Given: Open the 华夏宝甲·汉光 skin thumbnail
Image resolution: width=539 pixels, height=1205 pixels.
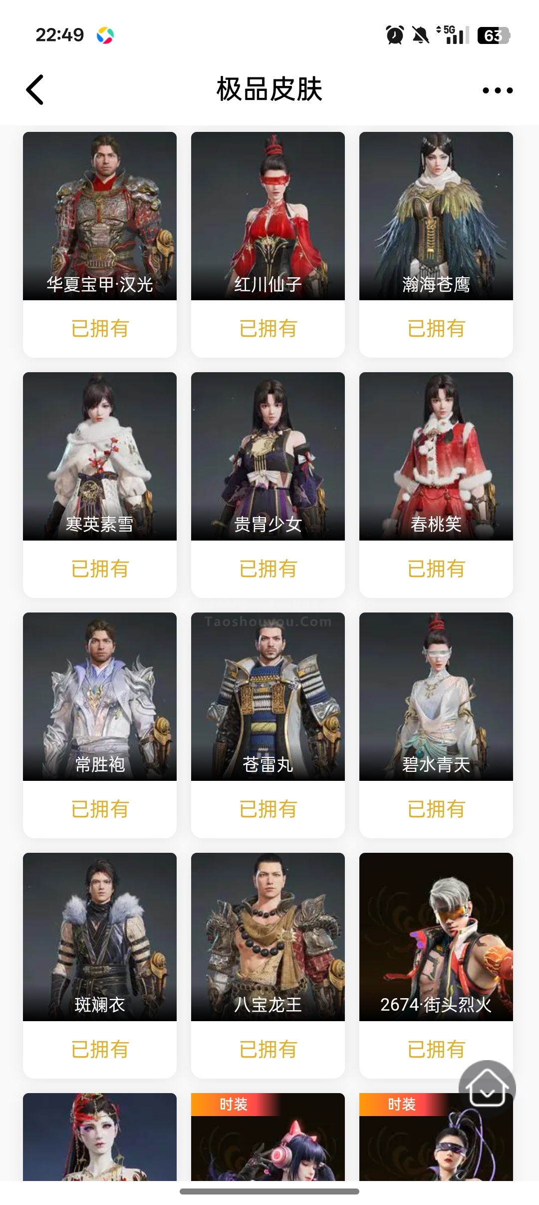Looking at the screenshot, I should click(100, 216).
